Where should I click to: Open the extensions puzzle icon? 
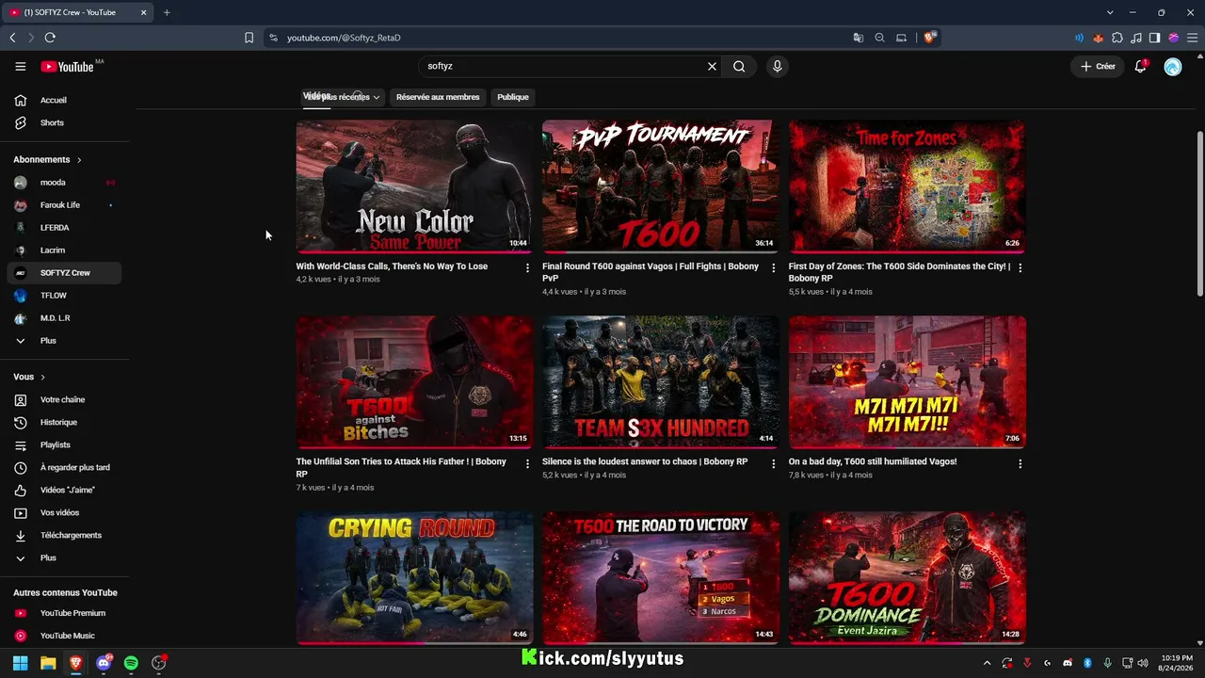[x=1117, y=38]
